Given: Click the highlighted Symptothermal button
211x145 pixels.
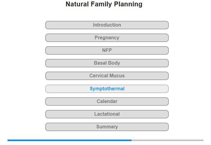Looking at the screenshot, I should [107, 89].
